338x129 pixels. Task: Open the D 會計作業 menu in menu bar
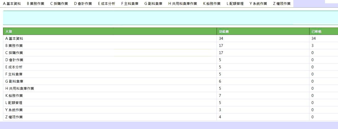tap(83, 4)
